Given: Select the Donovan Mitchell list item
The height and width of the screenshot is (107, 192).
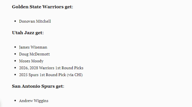Looking at the screenshot, I should (x=35, y=21).
